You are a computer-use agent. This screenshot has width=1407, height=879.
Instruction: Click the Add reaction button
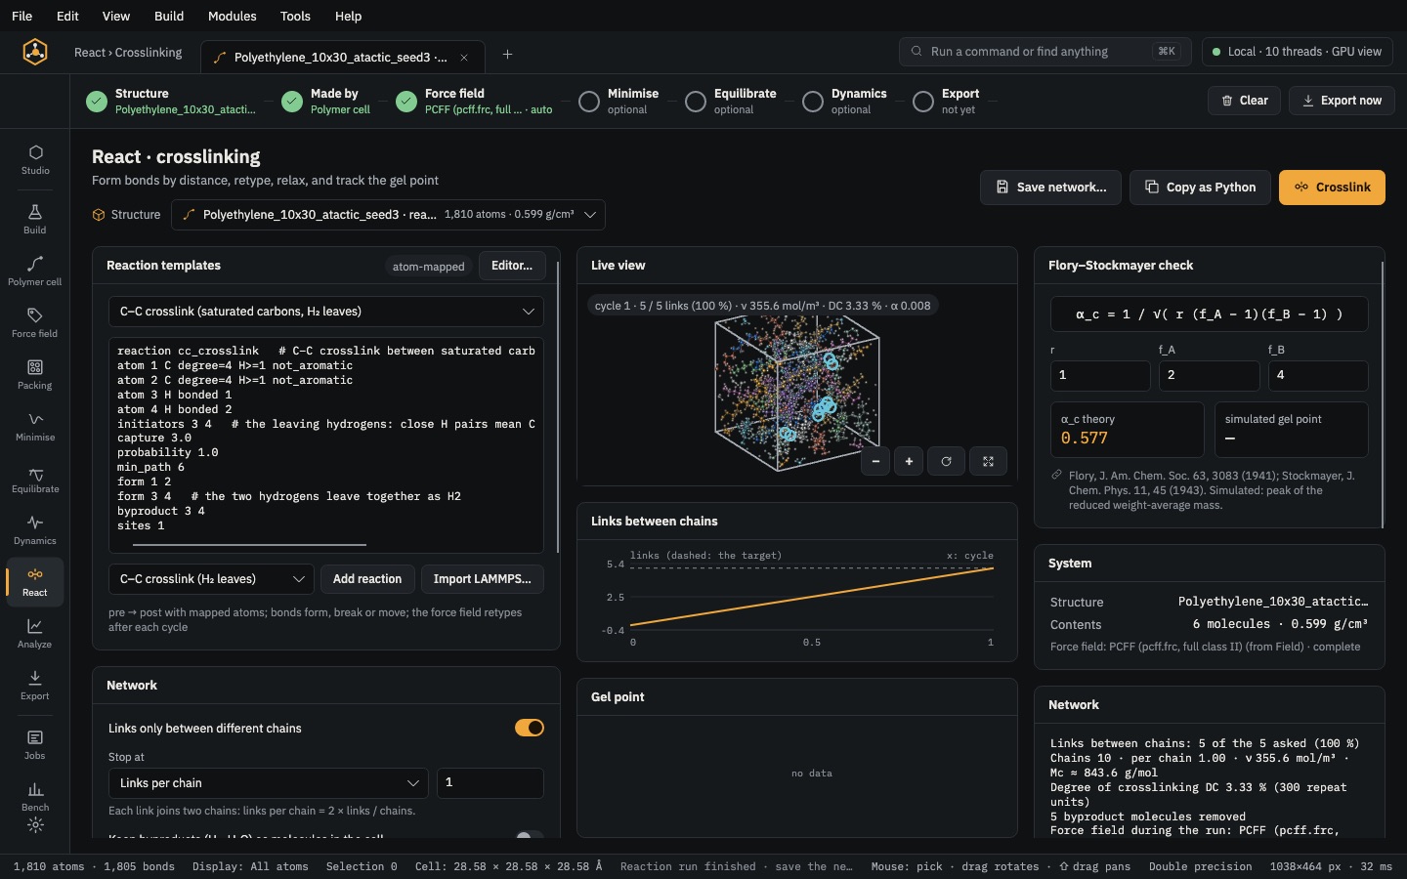(367, 579)
